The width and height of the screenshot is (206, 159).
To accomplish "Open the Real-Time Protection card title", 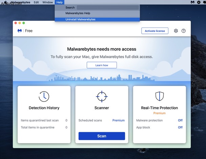I will pos(160,108).
